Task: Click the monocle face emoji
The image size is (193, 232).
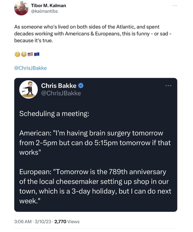Action: coord(17,54)
